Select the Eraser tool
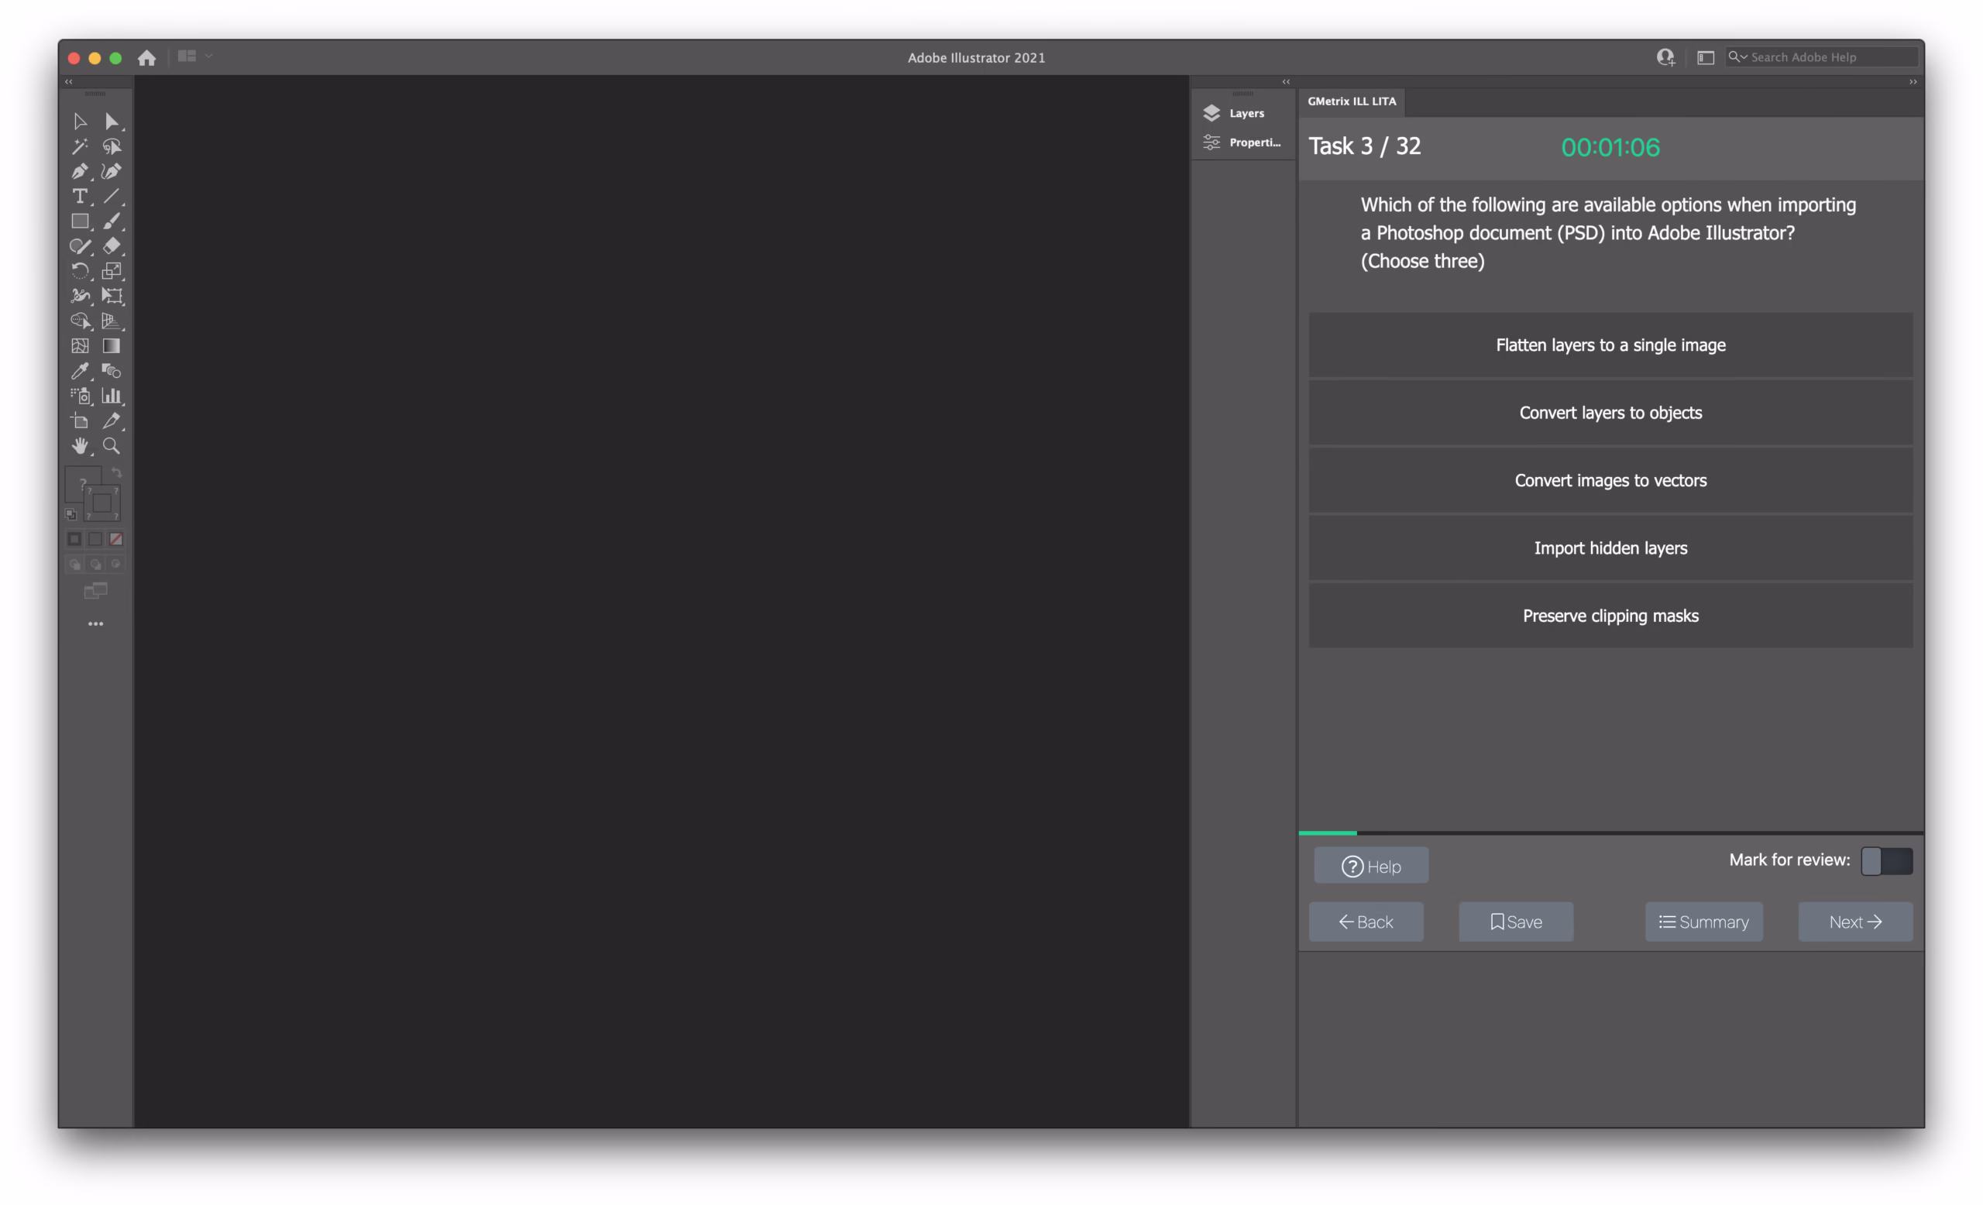This screenshot has height=1205, width=1983. [112, 246]
